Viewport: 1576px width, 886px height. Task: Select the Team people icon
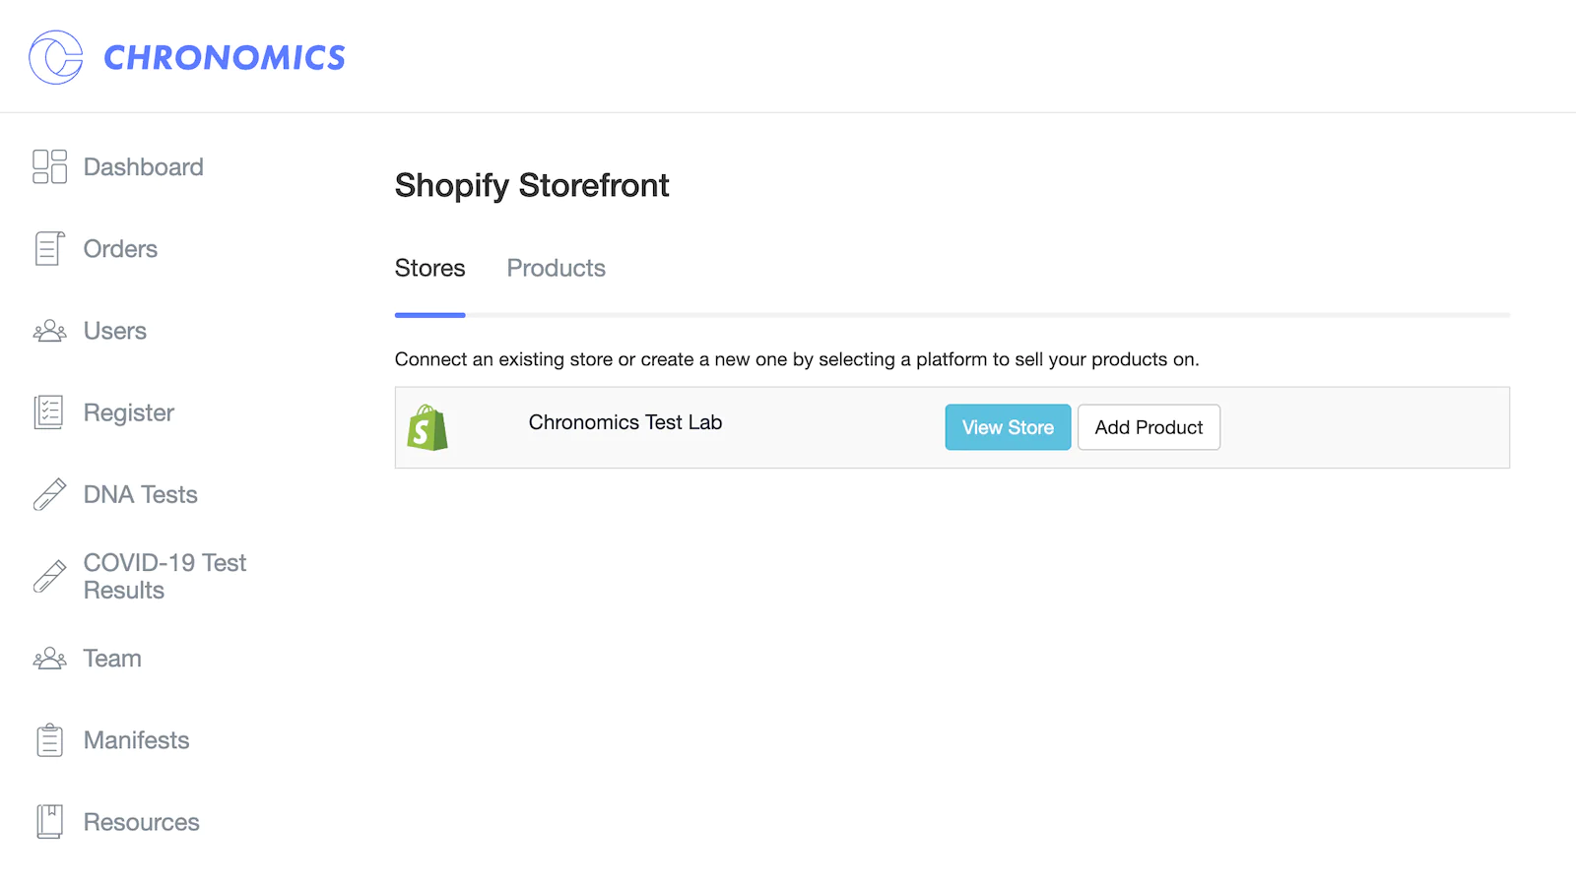(49, 659)
